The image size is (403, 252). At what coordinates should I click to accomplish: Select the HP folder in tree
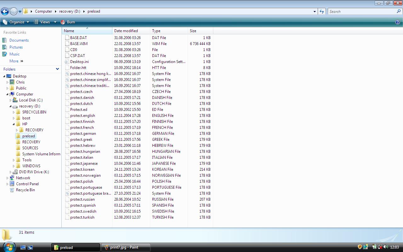[x=25, y=124]
